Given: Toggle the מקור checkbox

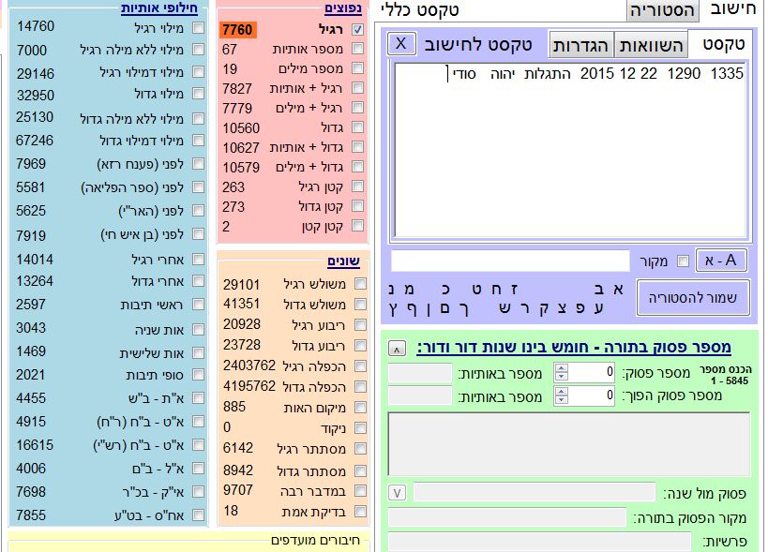Looking at the screenshot, I should [682, 261].
